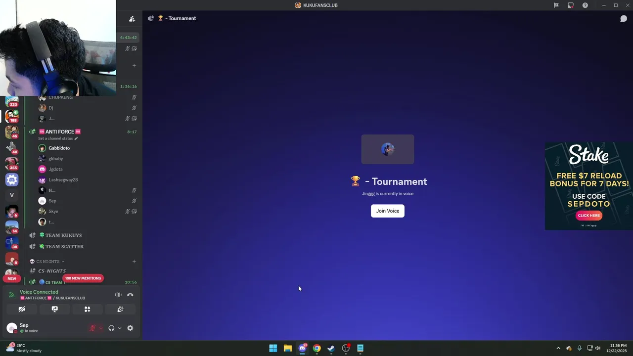633x356 pixels.
Task: Click the Stake CLICK HERE ad button
Action: (589, 216)
